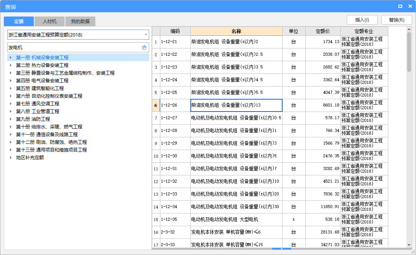Viewport: 416px width, 255px height.
Task: Click the 定额专业 column header
Action: [x=364, y=31]
